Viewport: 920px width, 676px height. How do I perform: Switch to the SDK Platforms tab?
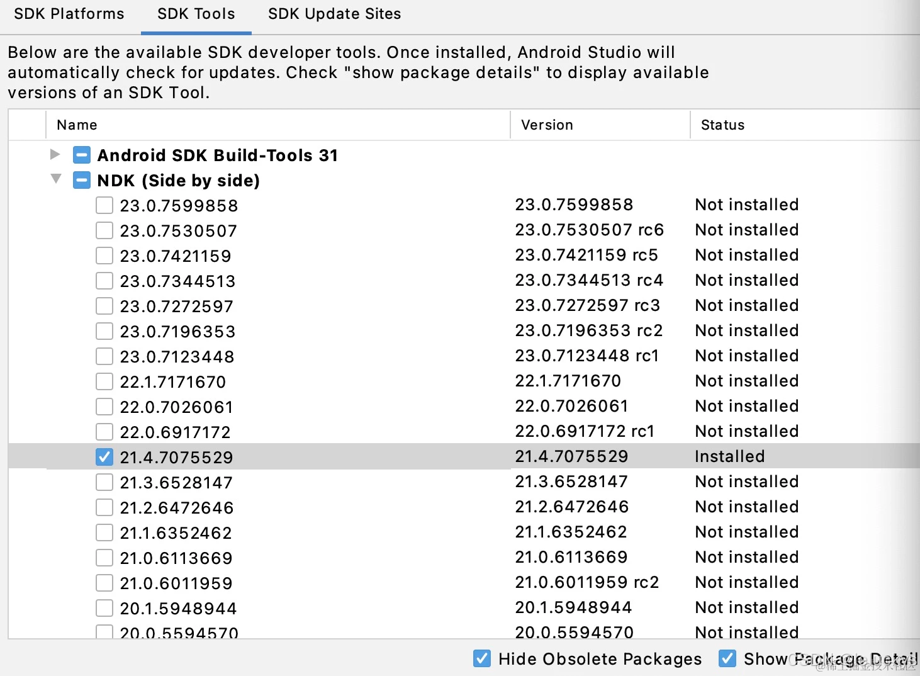click(x=69, y=14)
